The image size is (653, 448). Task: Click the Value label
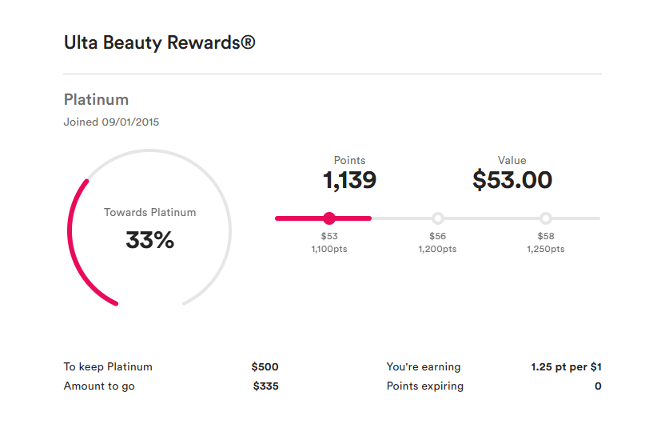tap(512, 161)
